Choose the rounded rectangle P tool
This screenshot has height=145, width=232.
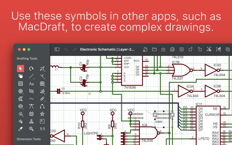pyautogui.click(x=42, y=84)
